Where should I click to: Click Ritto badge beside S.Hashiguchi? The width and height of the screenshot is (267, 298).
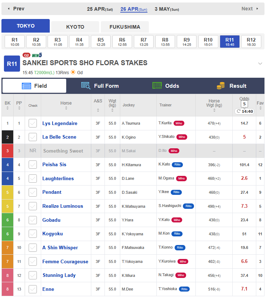(x=188, y=206)
